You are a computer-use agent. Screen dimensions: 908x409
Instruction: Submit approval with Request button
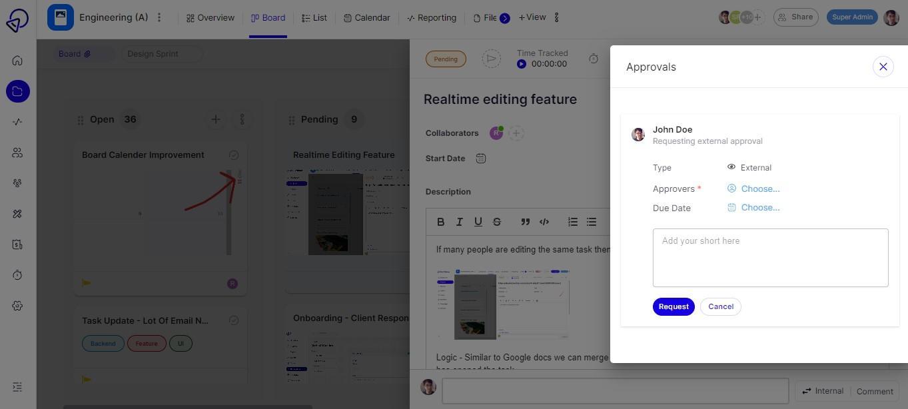tap(674, 306)
